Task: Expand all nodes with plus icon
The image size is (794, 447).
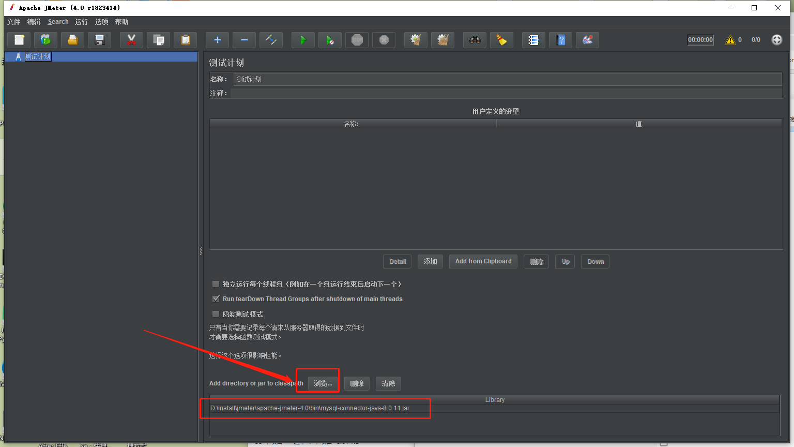Action: (x=218, y=40)
